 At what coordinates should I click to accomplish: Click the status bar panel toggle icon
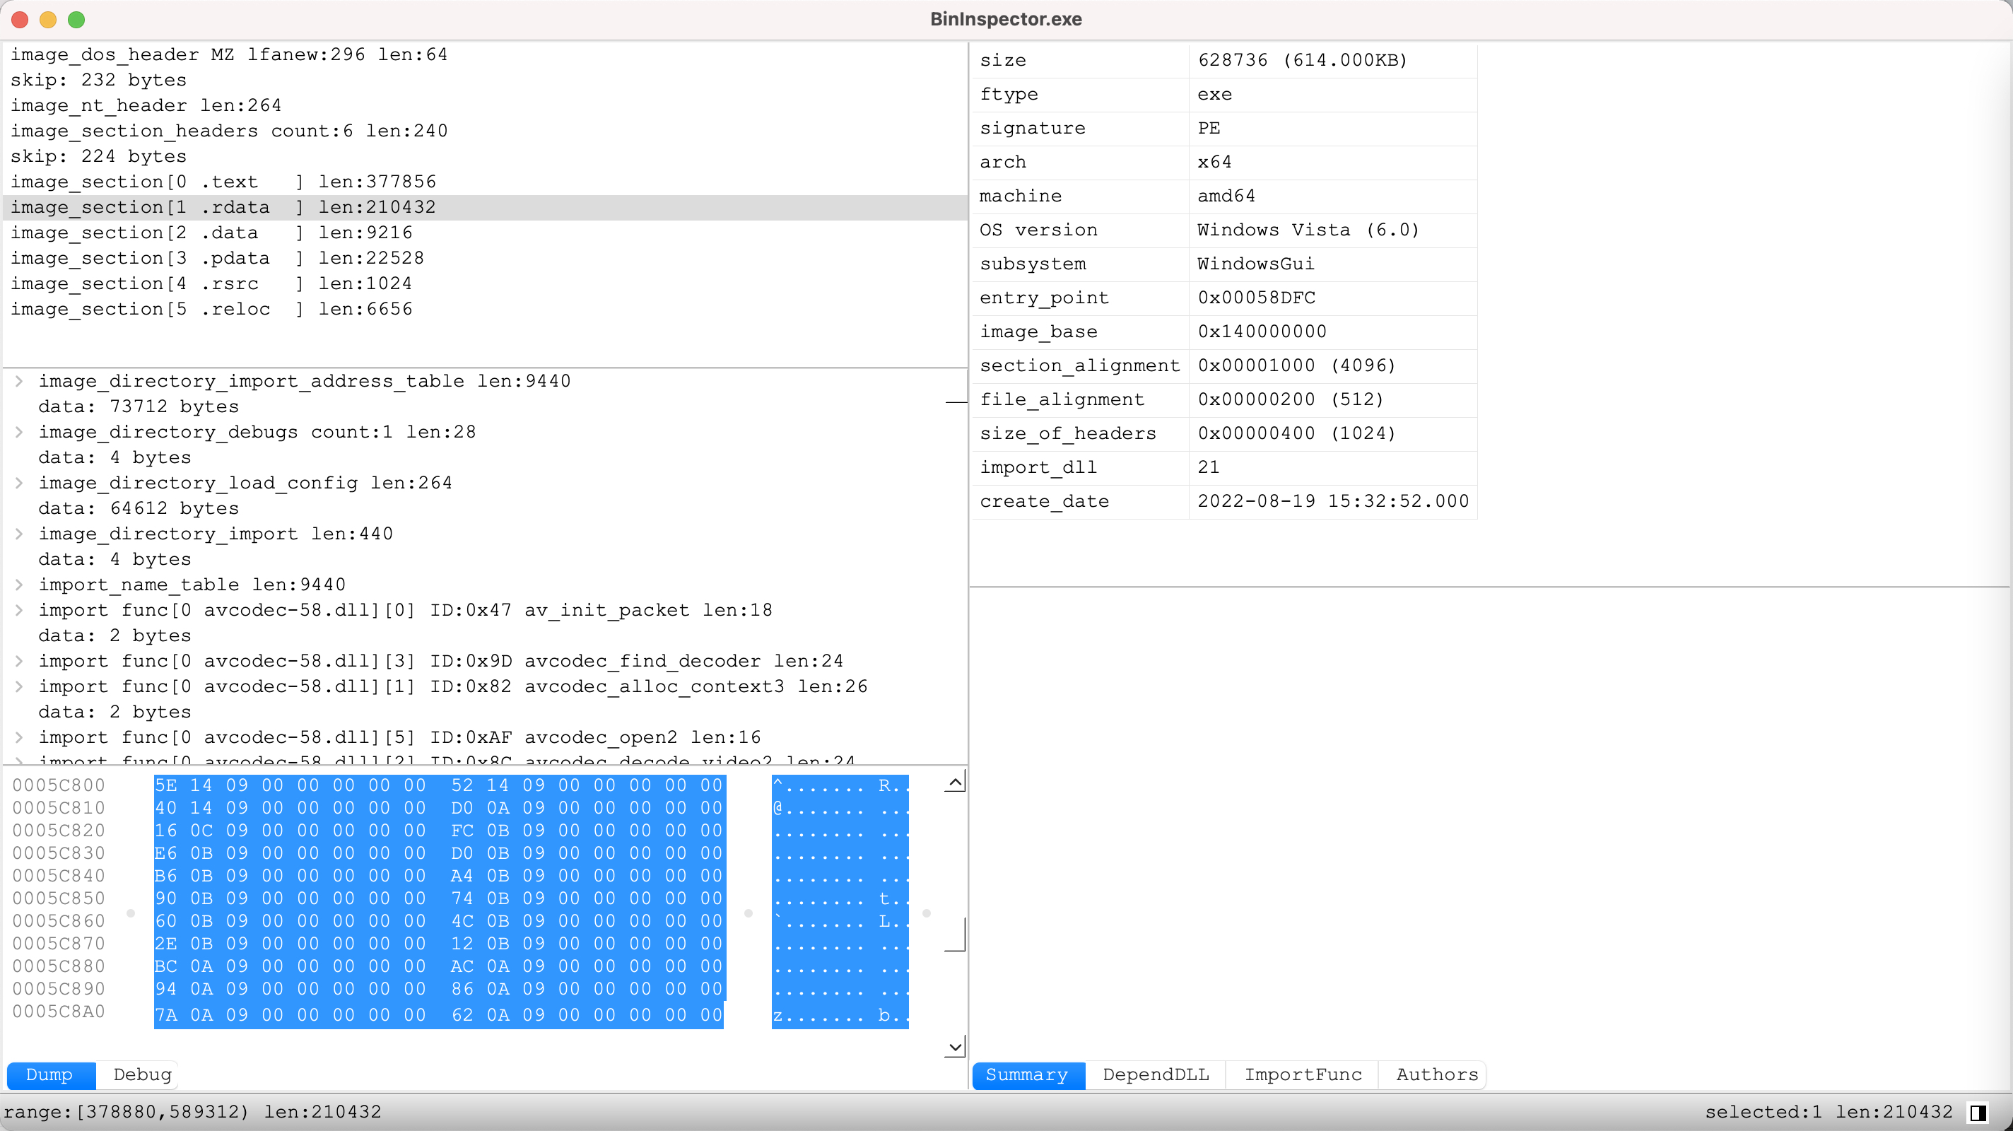(x=1977, y=1111)
